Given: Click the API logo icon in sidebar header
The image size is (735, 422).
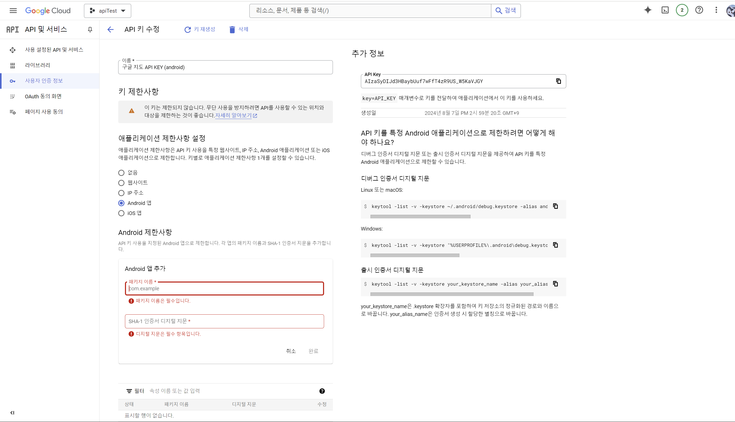Looking at the screenshot, I should [x=12, y=29].
